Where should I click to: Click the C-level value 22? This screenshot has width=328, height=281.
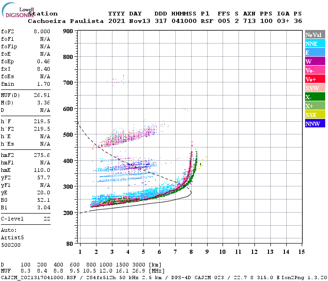click(47, 219)
